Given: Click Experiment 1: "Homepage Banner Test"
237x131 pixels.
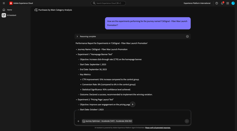Looking at the screenshot, I should 95,54.
